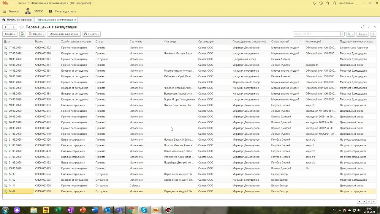Click the Создать button

[10, 34]
